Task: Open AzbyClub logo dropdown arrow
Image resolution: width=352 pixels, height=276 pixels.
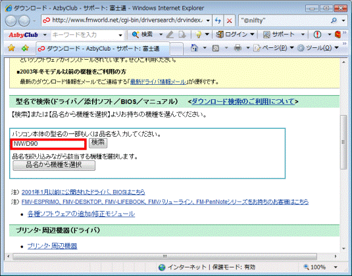Action: tap(45, 35)
